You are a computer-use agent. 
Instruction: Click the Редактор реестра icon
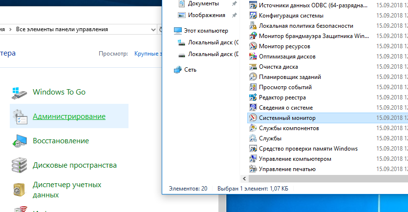click(253, 97)
